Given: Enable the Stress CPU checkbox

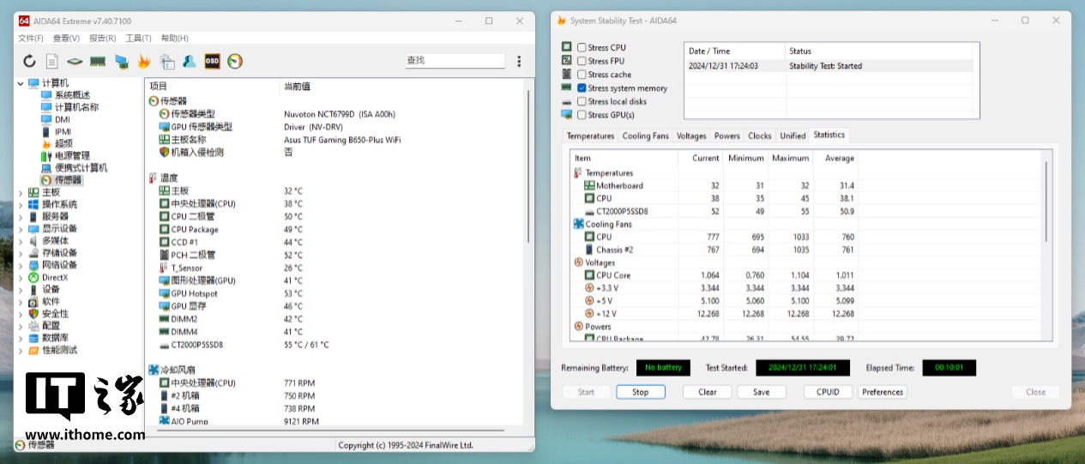Looking at the screenshot, I should tap(582, 48).
